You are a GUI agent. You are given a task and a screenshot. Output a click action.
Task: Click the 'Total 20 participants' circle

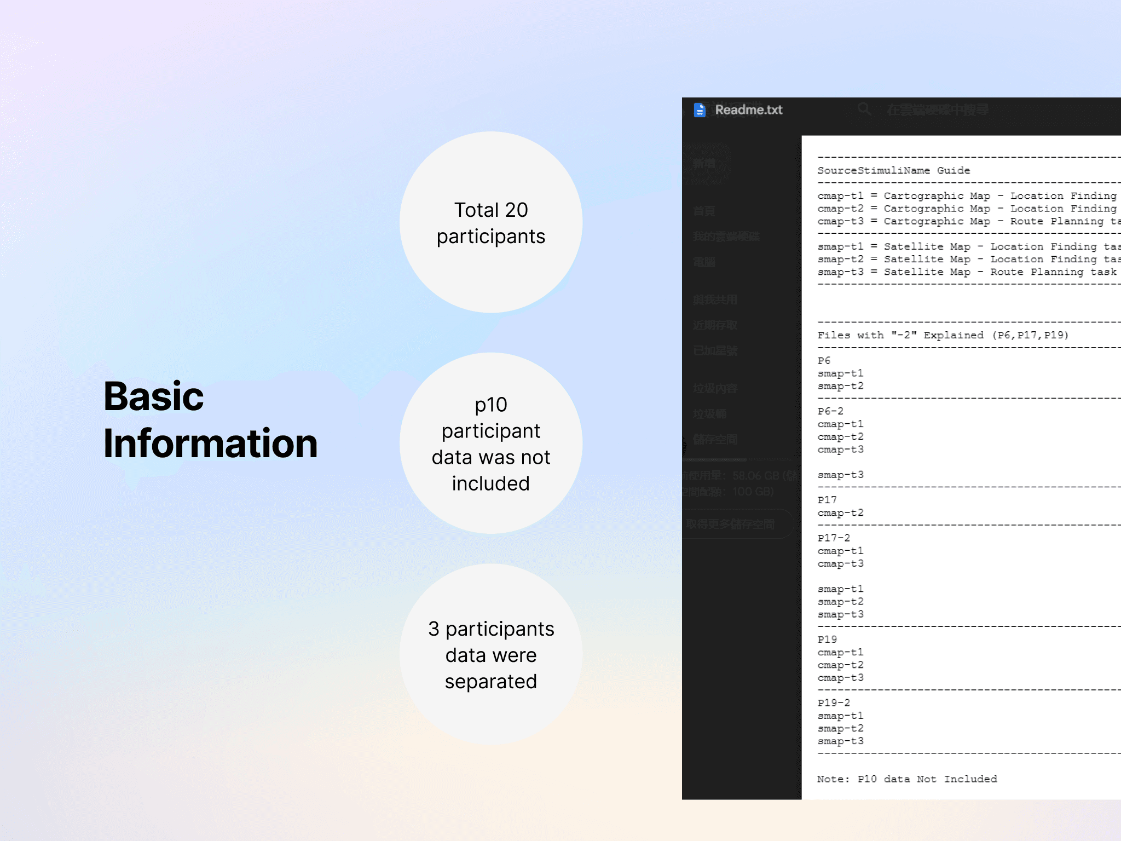coord(491,223)
